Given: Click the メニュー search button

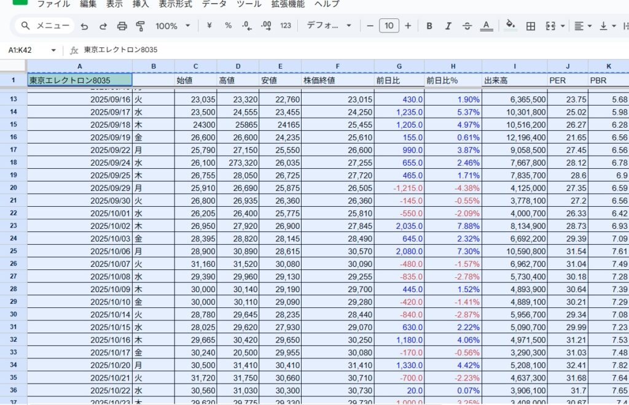Looking at the screenshot, I should click(x=44, y=26).
